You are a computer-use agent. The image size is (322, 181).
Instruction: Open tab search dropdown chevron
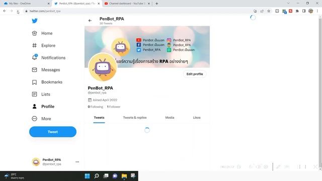pyautogui.click(x=288, y=4)
